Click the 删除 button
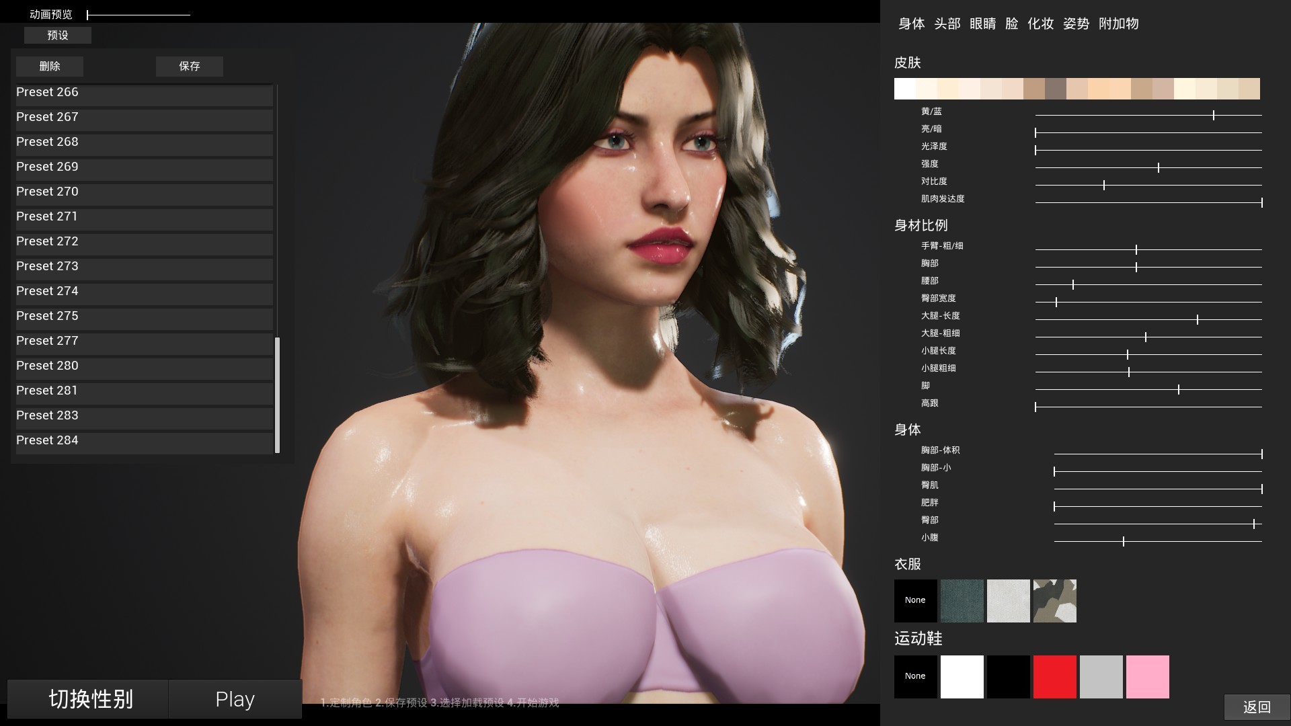 (x=50, y=66)
